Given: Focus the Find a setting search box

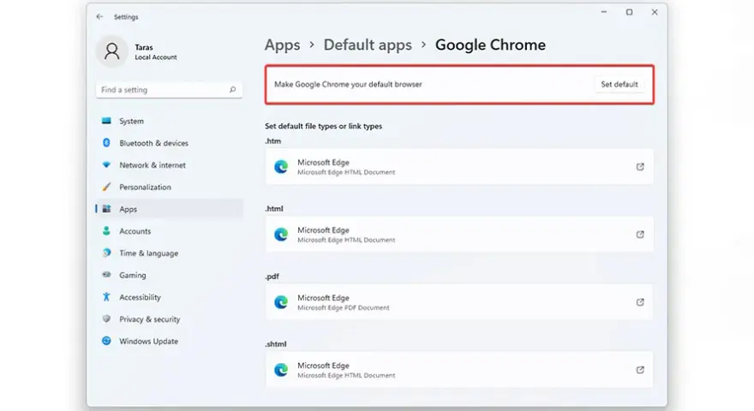Looking at the screenshot, I should pos(169,90).
